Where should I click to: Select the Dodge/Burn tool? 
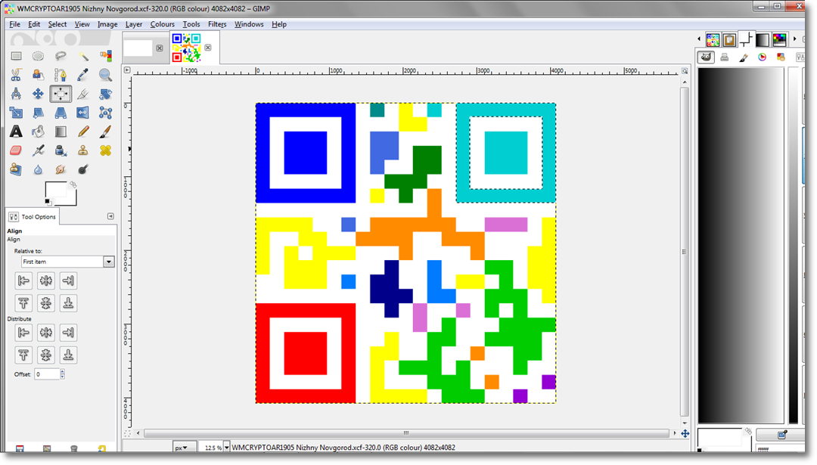point(83,170)
